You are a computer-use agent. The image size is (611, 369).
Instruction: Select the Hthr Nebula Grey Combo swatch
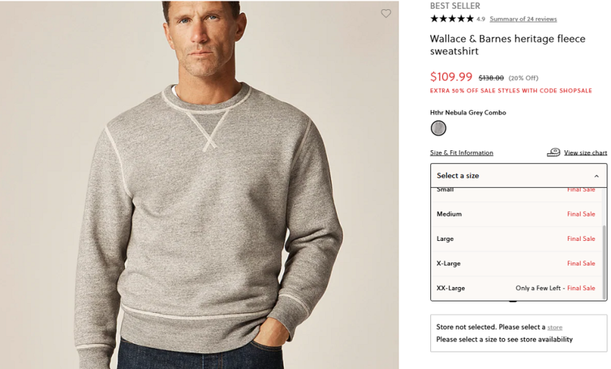438,128
